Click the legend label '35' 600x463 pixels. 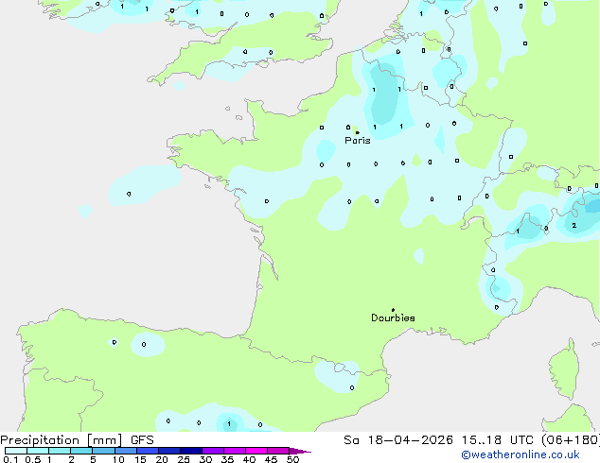[x=227, y=459]
